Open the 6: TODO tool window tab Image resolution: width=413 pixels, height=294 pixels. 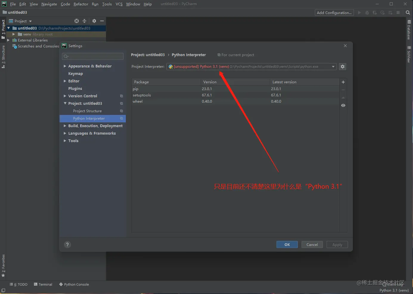point(18,284)
